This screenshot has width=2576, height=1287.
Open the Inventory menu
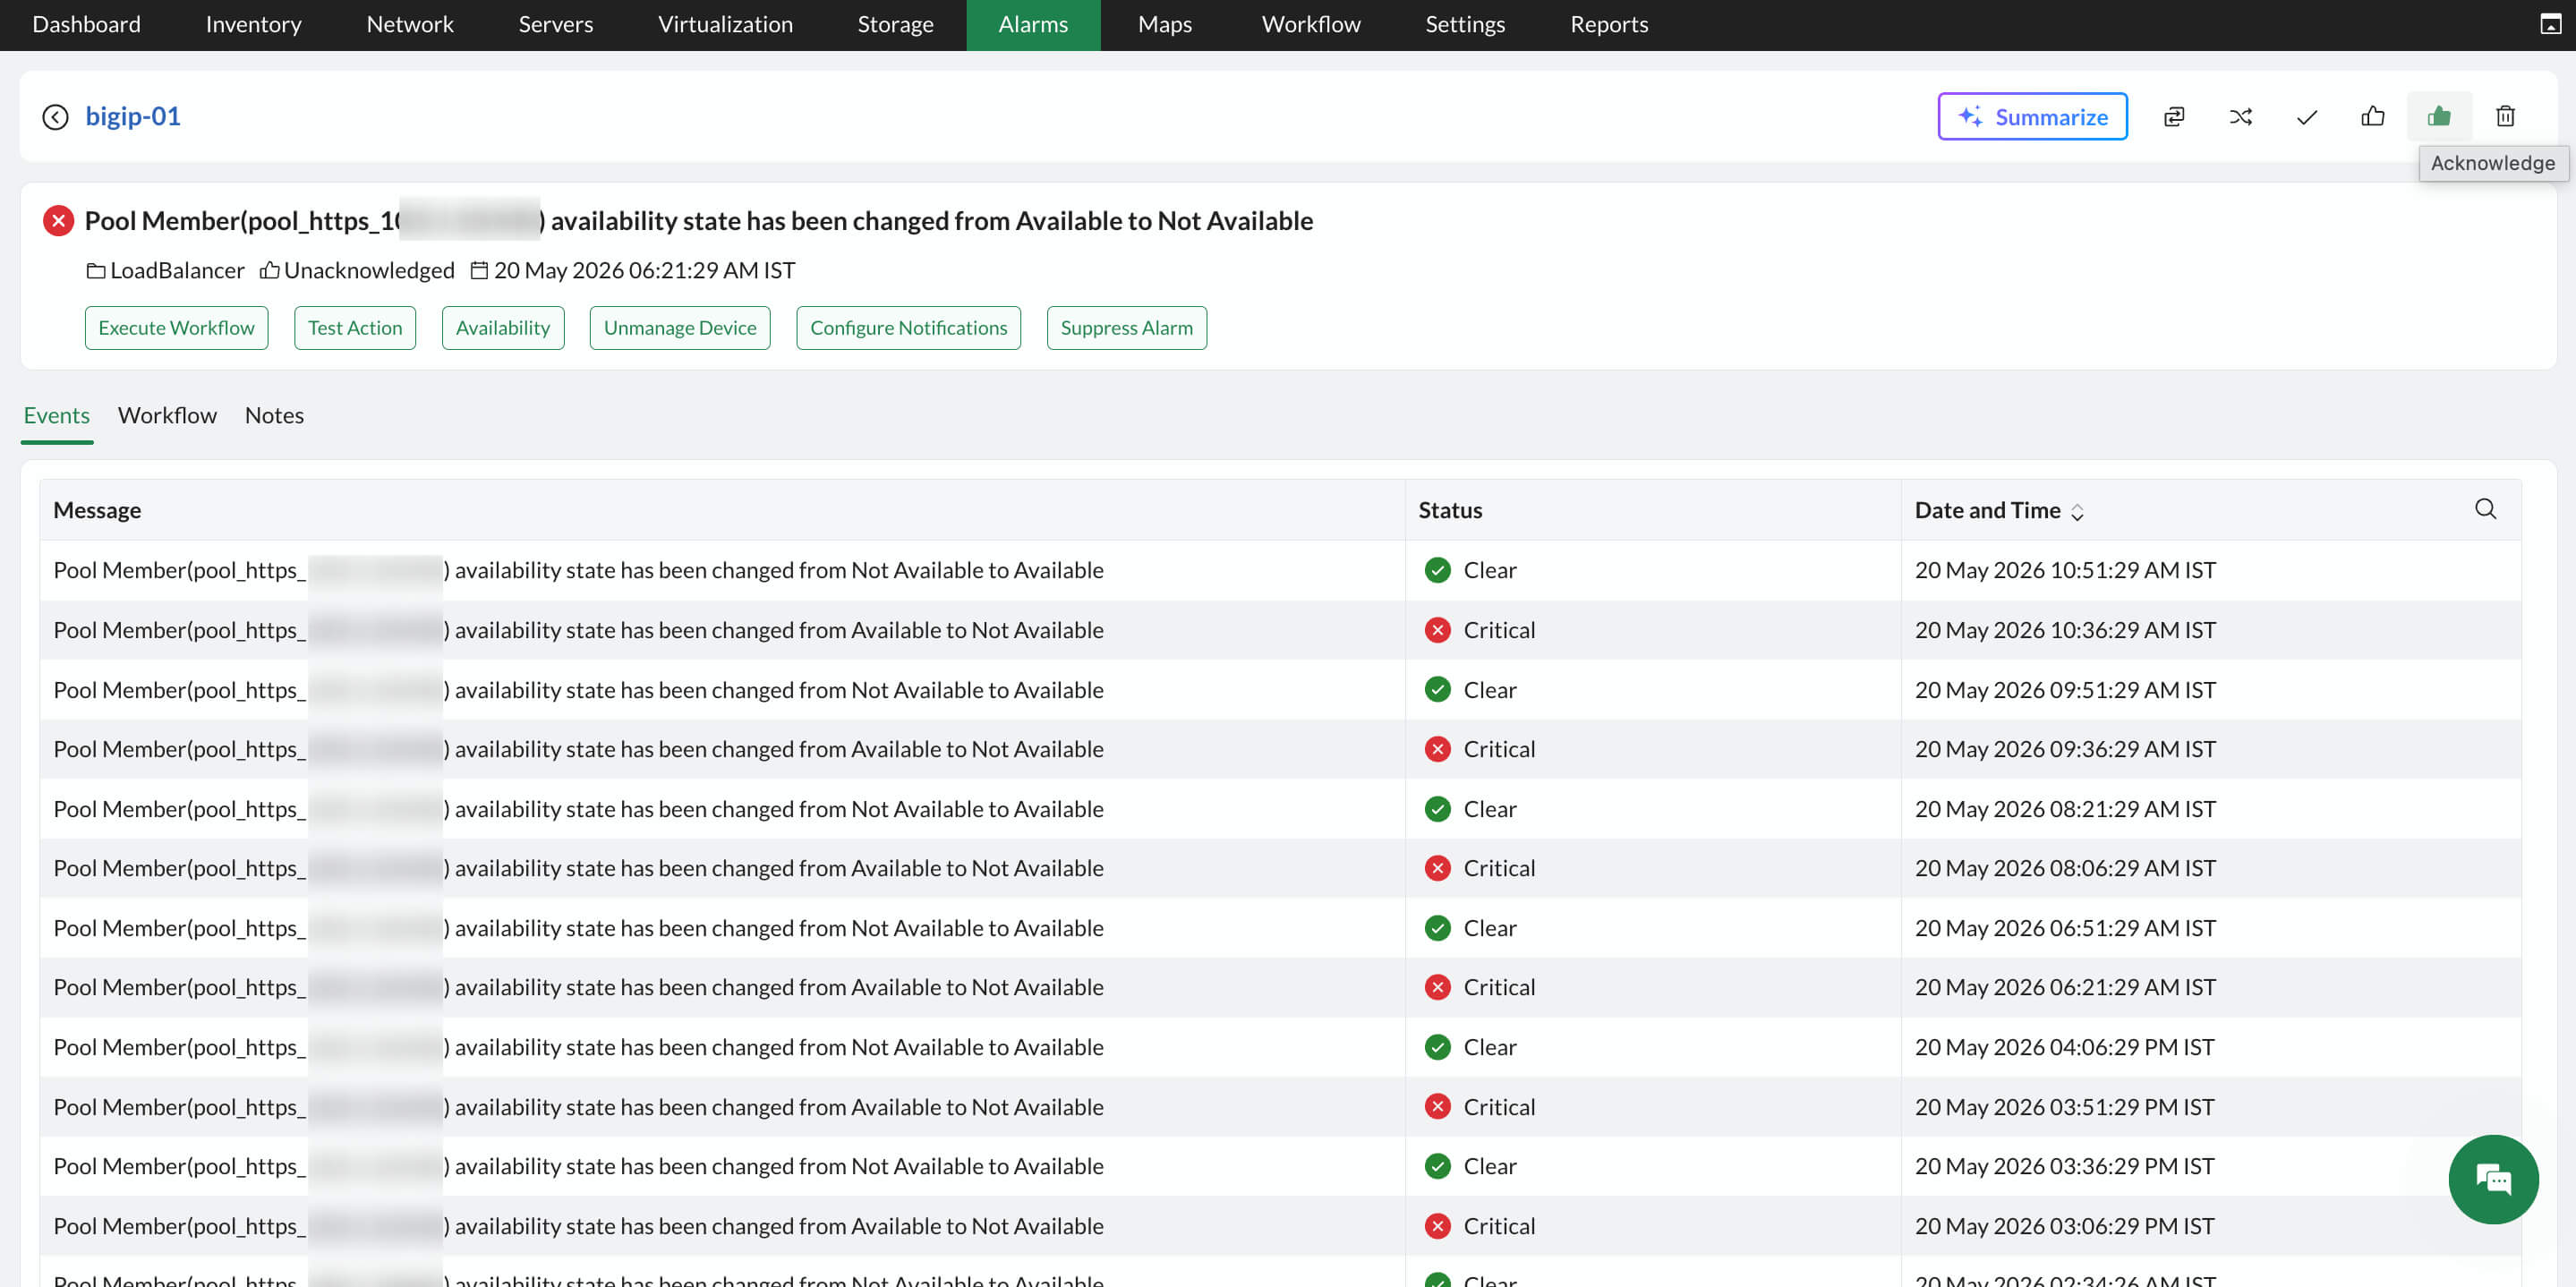pos(253,24)
